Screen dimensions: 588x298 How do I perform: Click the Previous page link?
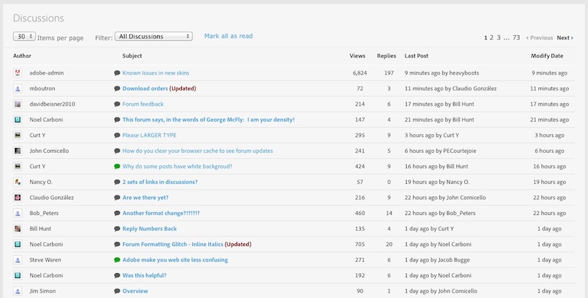pyautogui.click(x=540, y=37)
